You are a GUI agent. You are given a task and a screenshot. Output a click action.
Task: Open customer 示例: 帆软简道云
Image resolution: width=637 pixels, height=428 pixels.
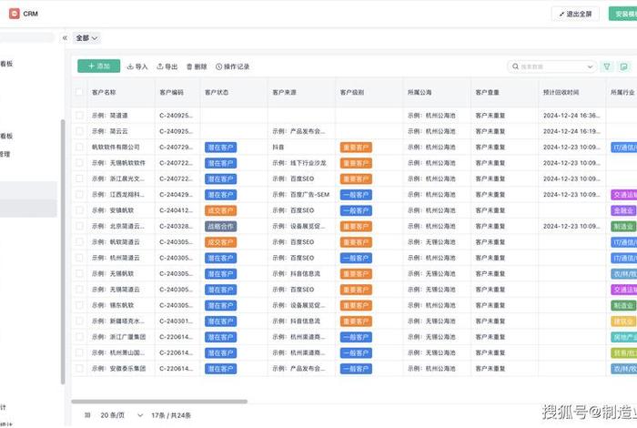click(x=116, y=242)
